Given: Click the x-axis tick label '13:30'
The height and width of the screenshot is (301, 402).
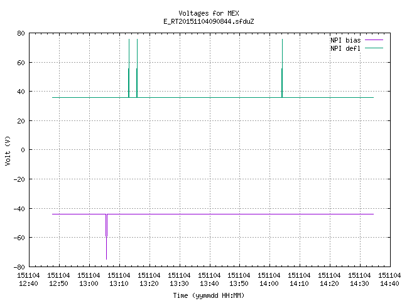Looking at the screenshot, I should 179,283.
